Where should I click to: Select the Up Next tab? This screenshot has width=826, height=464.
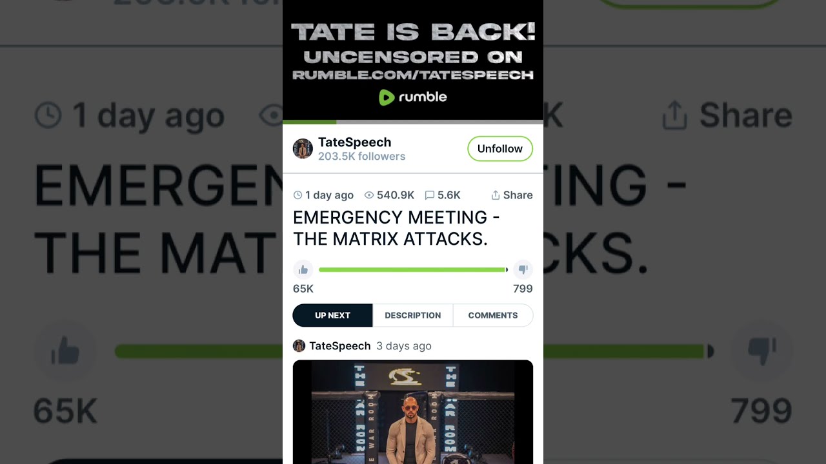click(x=332, y=315)
